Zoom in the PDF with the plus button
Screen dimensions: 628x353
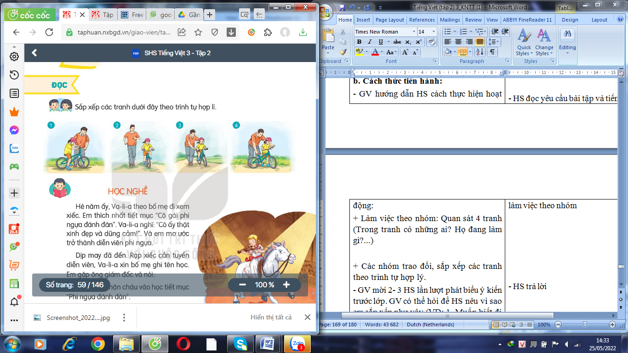(x=286, y=285)
